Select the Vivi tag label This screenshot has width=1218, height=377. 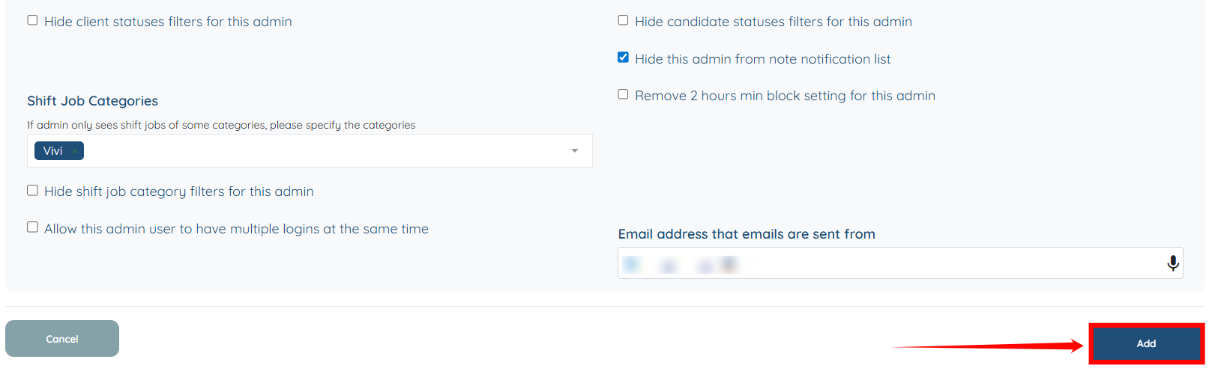(x=52, y=151)
